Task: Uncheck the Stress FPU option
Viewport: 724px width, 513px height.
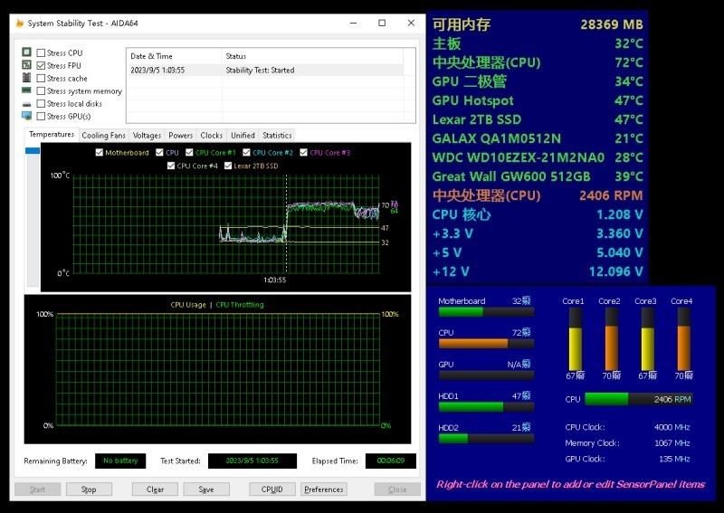Action: 41,66
